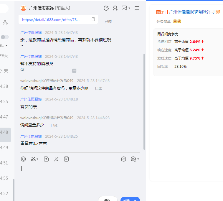Click the upload file icon
Screen dimensions: 223x201
pos(46,159)
